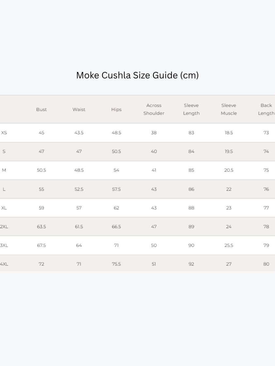Click the M back length value 75
Screen dimensions: 275x366
(266, 170)
